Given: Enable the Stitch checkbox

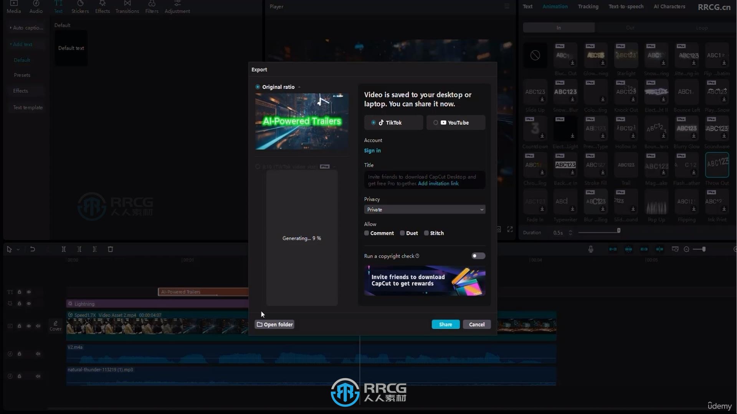Looking at the screenshot, I should 426,233.
